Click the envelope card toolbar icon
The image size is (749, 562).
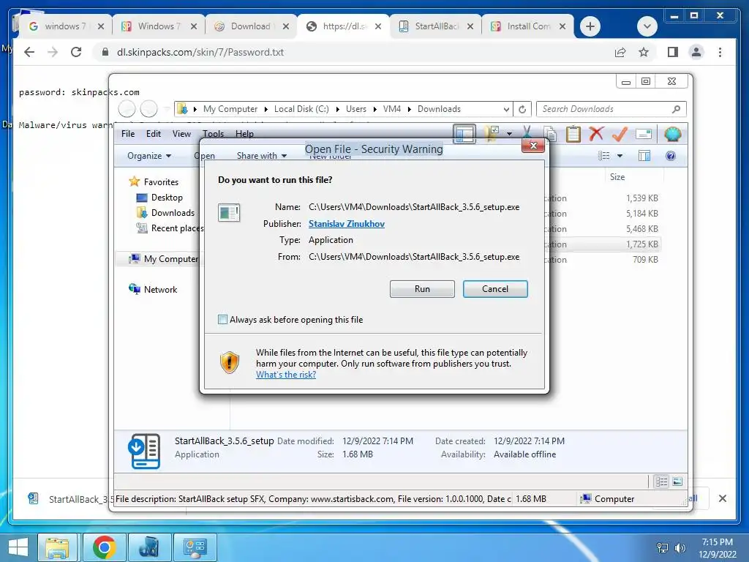pos(644,135)
